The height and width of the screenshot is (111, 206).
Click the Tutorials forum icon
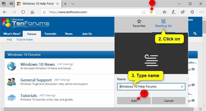[x=12, y=98]
